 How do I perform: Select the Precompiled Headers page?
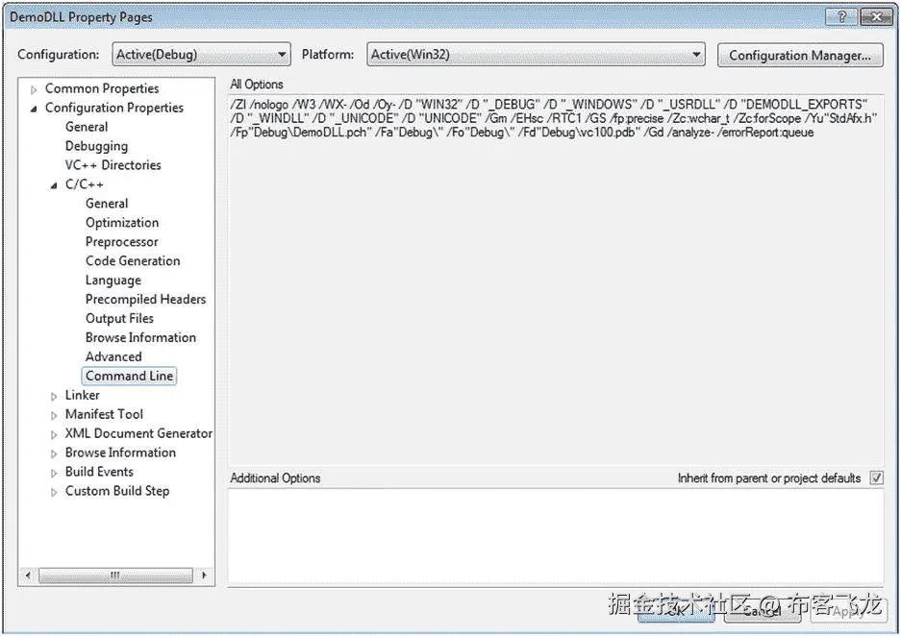point(145,299)
